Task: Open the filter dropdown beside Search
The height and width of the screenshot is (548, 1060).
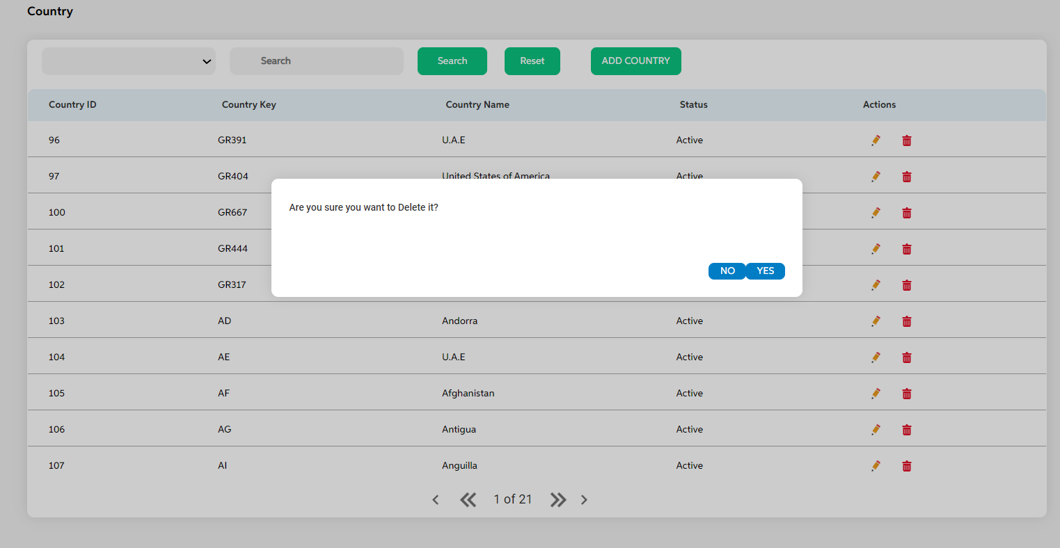Action: [129, 61]
